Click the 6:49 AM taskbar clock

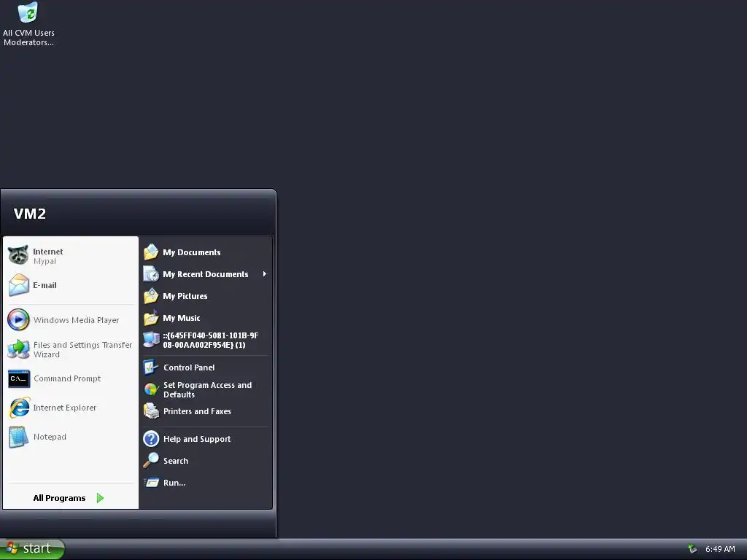[x=720, y=549]
